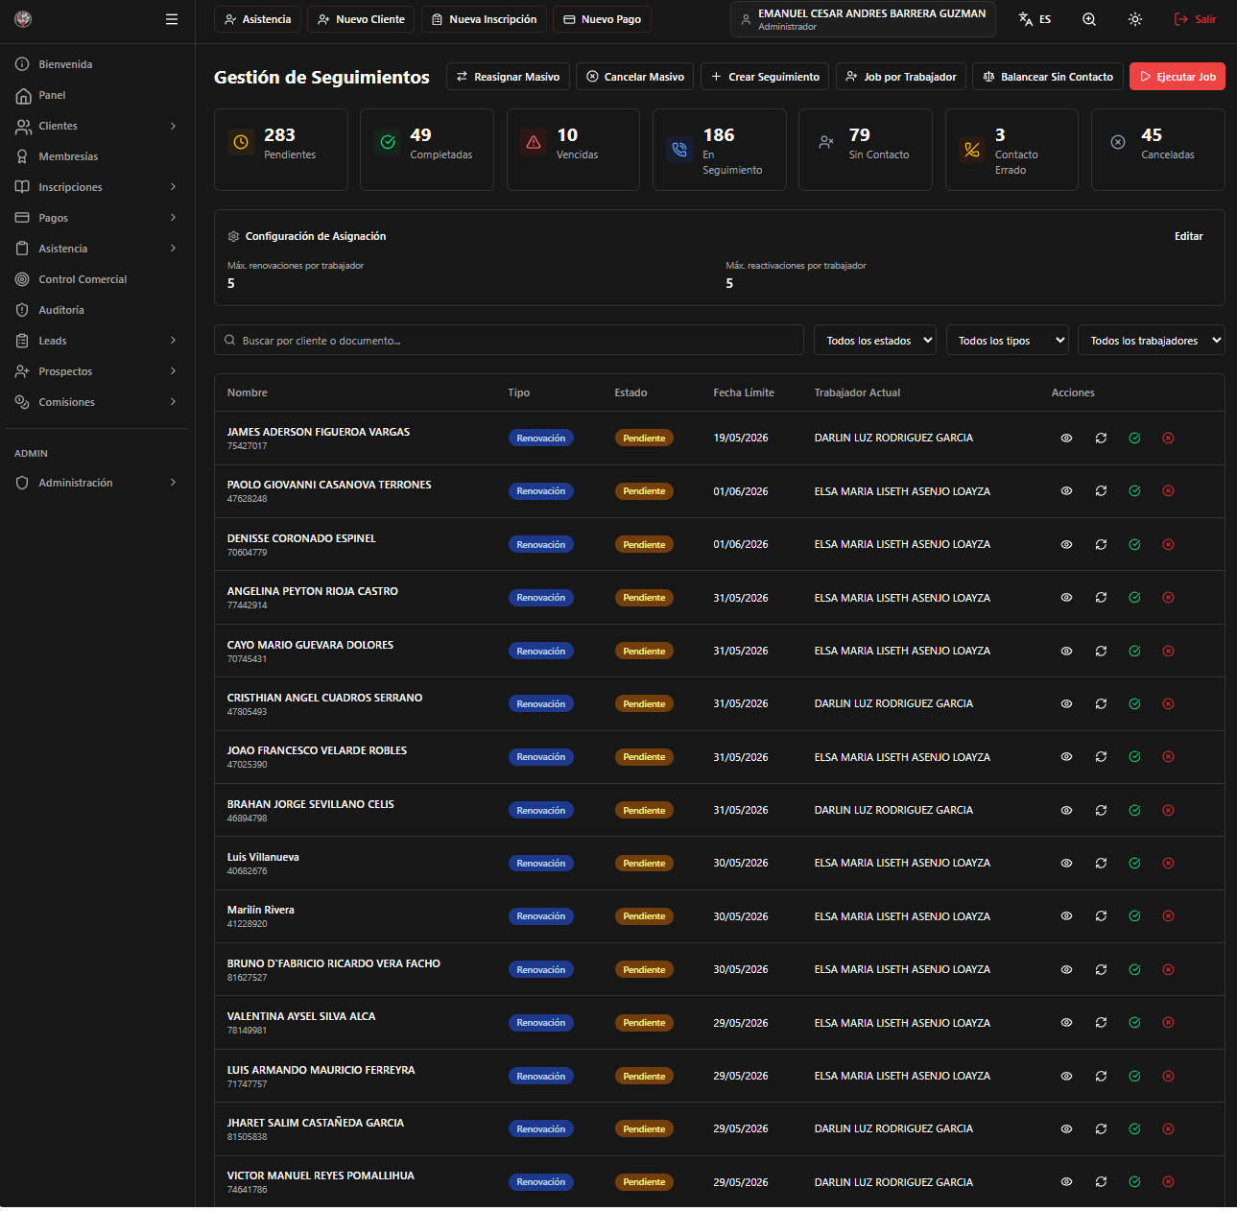Image resolution: width=1237 pixels, height=1211 pixels.
Task: Click the Ejecutar Job button
Action: [x=1178, y=77]
